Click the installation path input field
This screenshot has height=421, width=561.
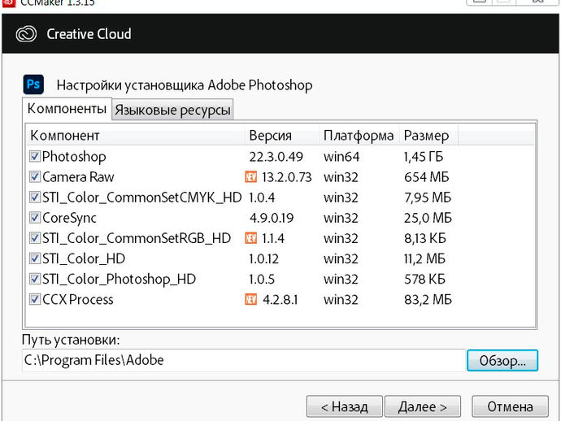(x=244, y=360)
